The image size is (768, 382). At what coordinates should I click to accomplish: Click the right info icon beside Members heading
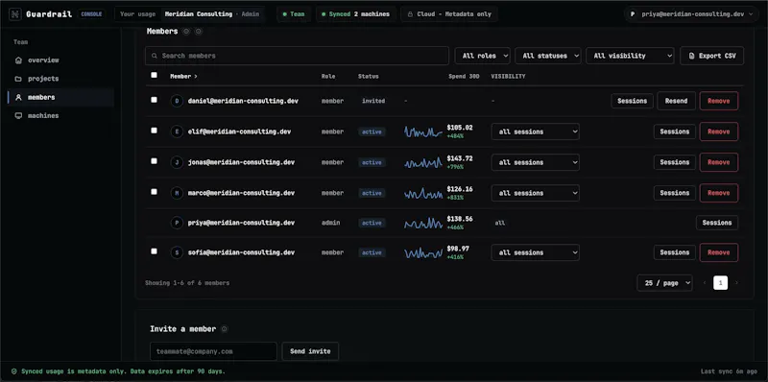coord(199,32)
